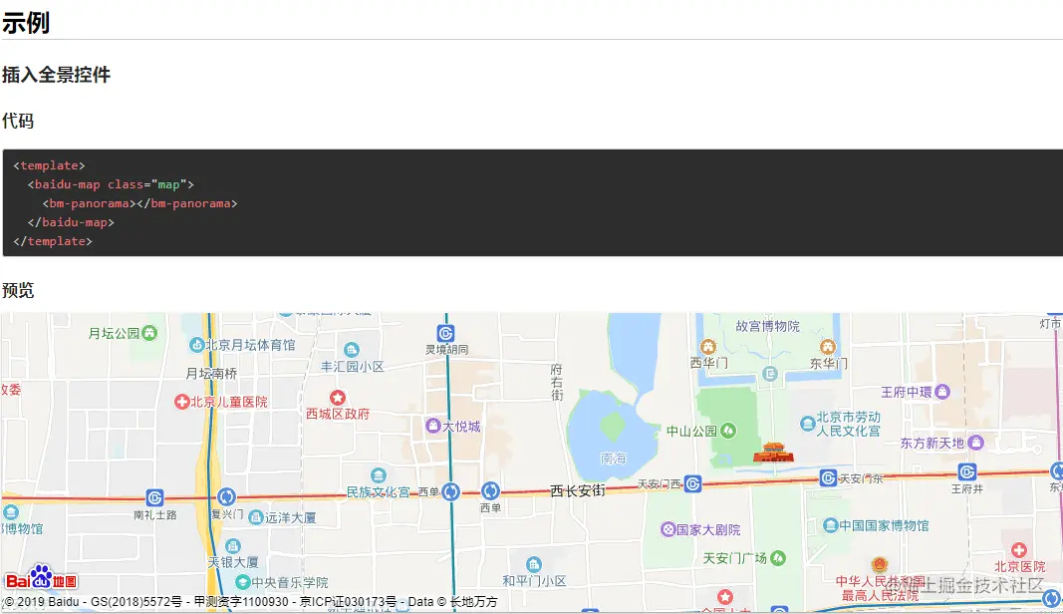This screenshot has height=614, width=1063.
Task: Click the 代码 section heading
Action: 18,121
